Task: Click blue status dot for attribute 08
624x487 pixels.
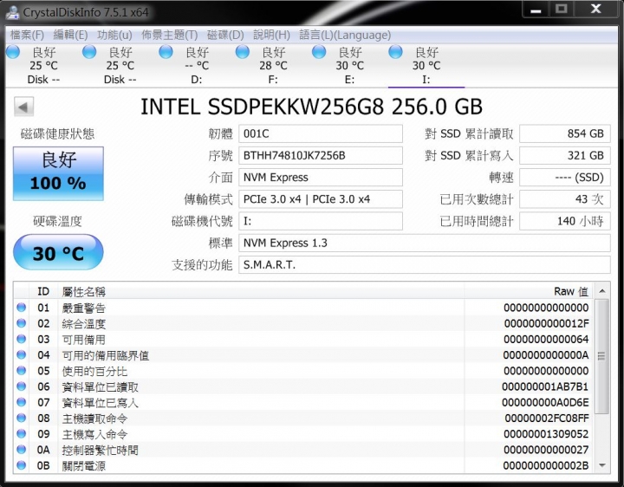Action: point(22,418)
